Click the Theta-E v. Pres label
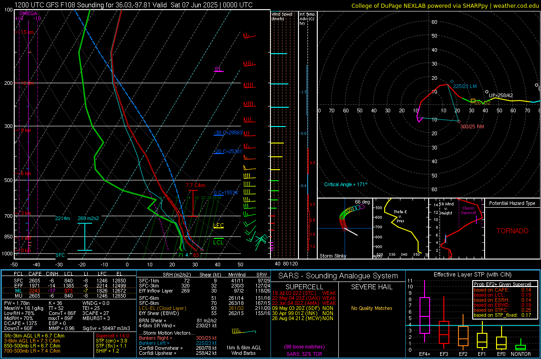The height and width of the screenshot is (359, 541). pos(400,216)
